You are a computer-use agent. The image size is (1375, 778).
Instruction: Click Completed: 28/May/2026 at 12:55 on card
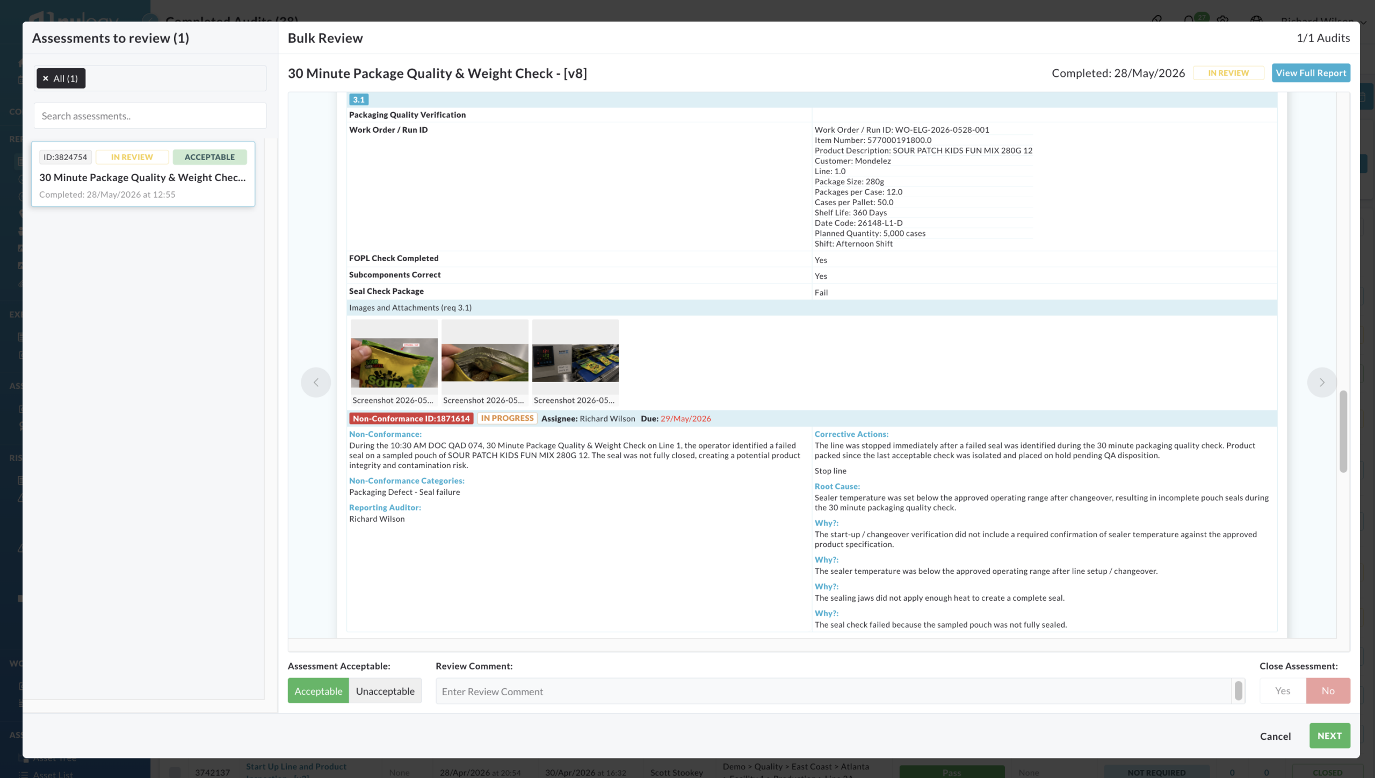tap(107, 195)
